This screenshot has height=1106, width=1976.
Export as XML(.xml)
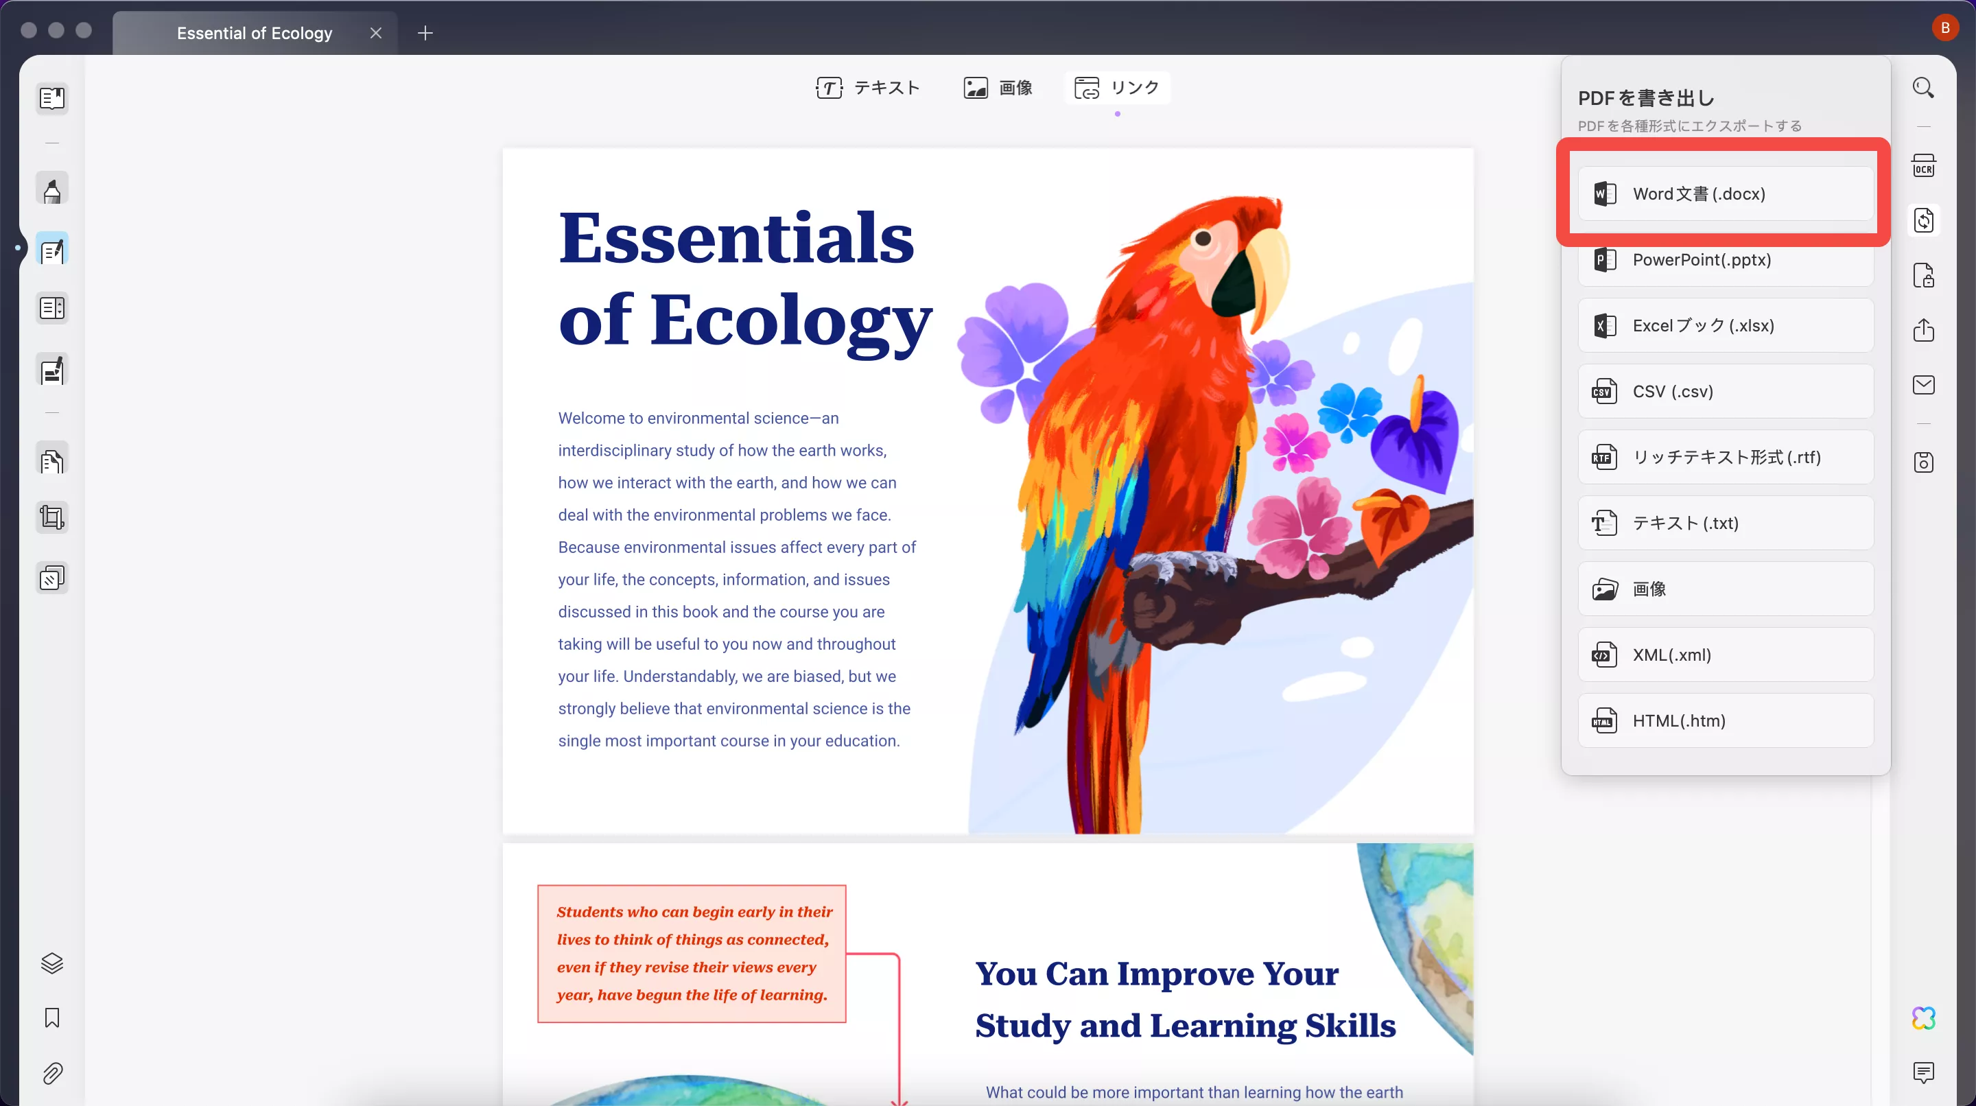(1725, 655)
